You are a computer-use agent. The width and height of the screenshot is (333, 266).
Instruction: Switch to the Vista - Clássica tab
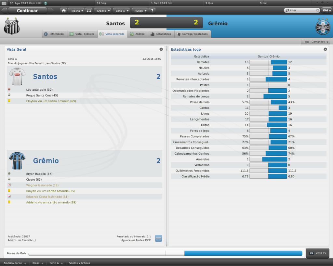[82, 34]
